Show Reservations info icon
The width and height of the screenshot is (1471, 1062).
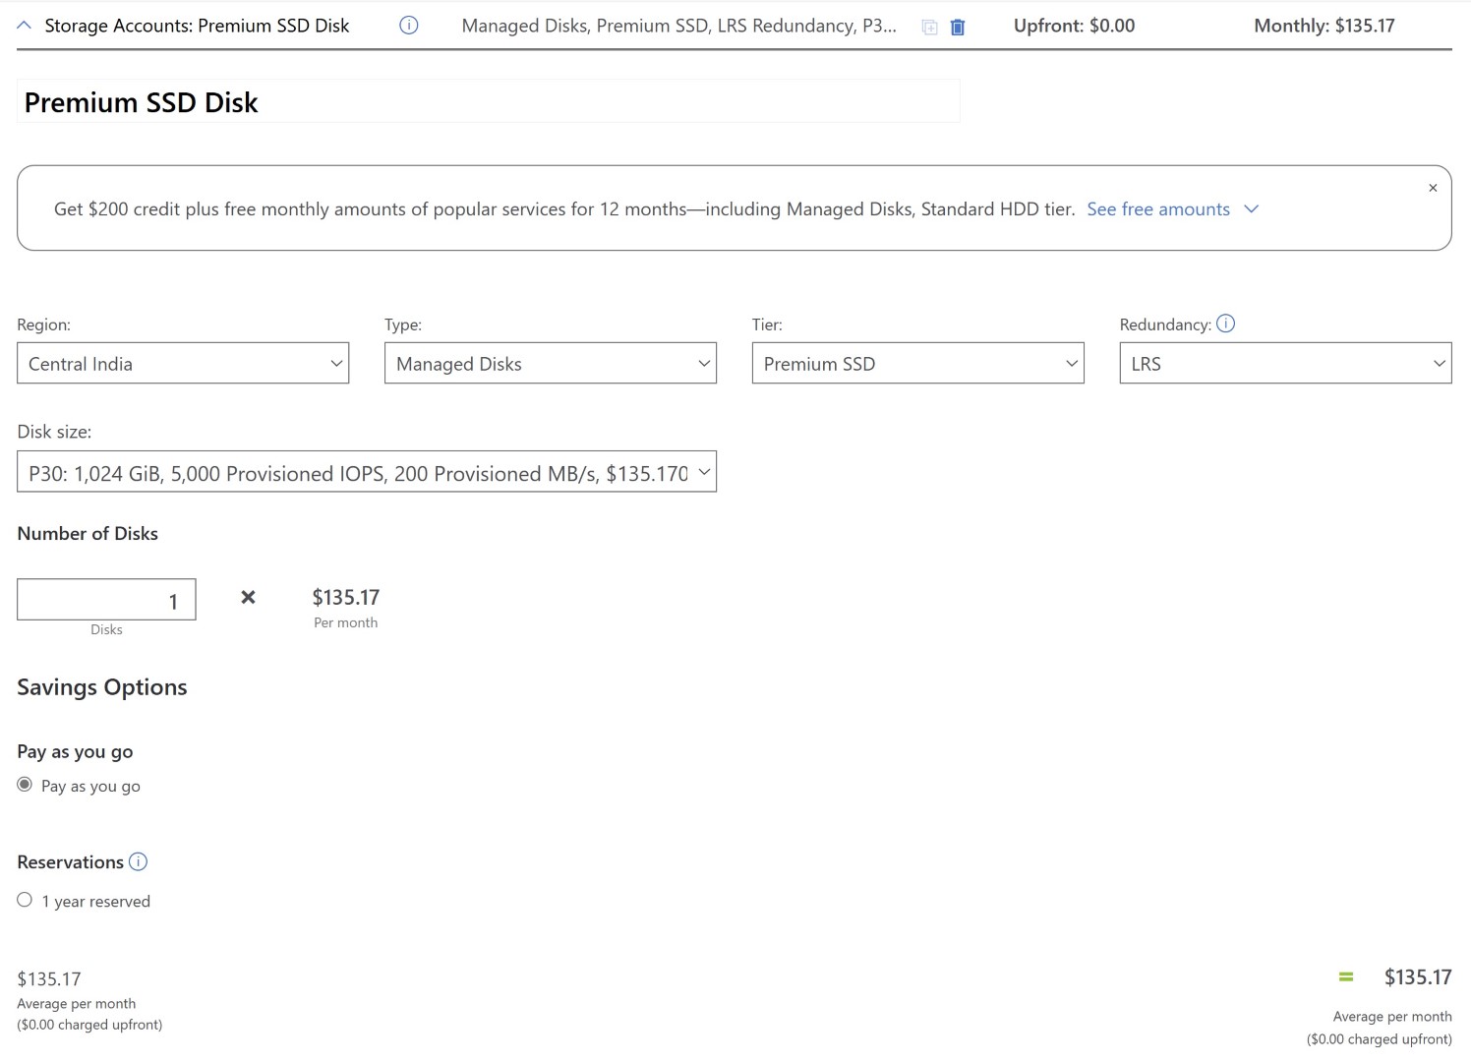tap(139, 862)
